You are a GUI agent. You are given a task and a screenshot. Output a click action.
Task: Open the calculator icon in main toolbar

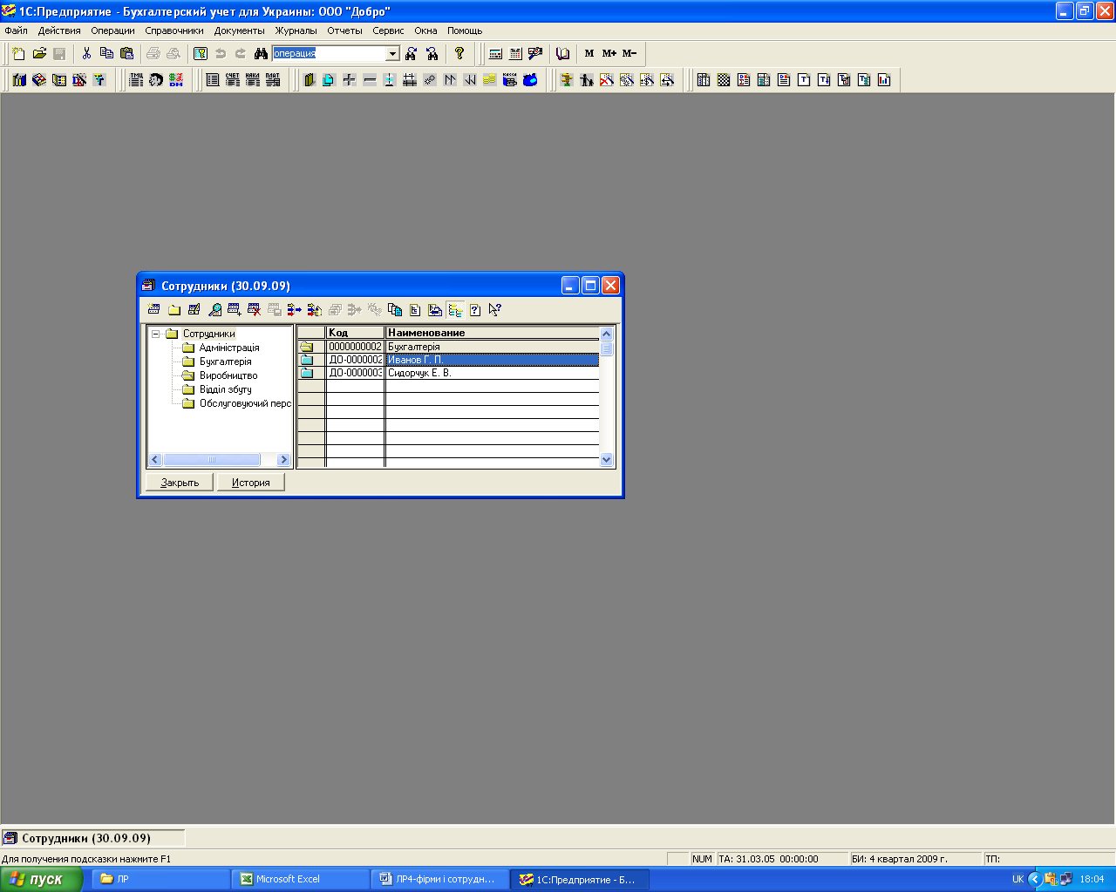495,53
